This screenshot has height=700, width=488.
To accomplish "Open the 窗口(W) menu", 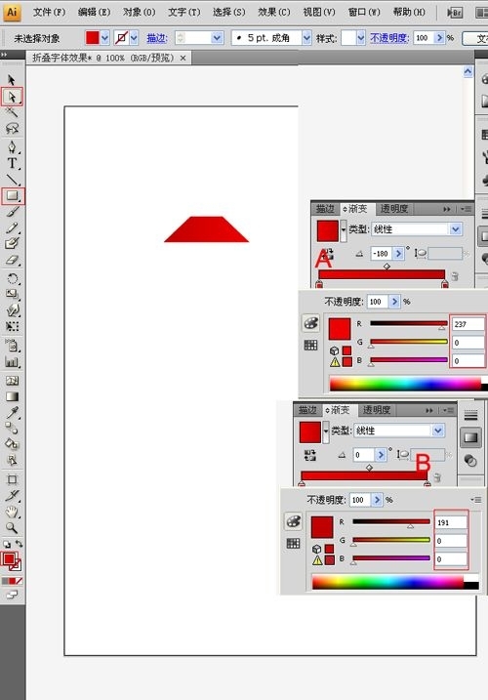I will point(364,12).
